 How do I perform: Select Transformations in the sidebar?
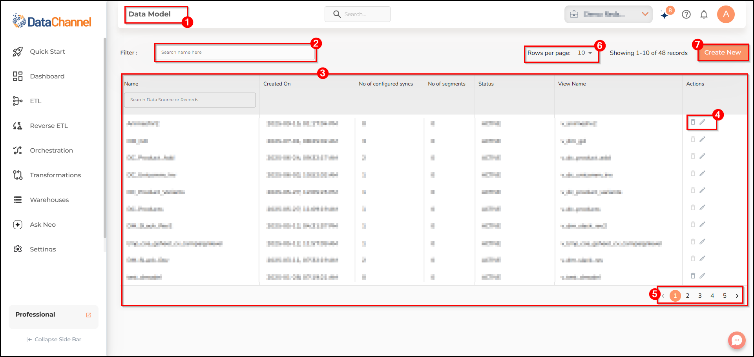47,175
